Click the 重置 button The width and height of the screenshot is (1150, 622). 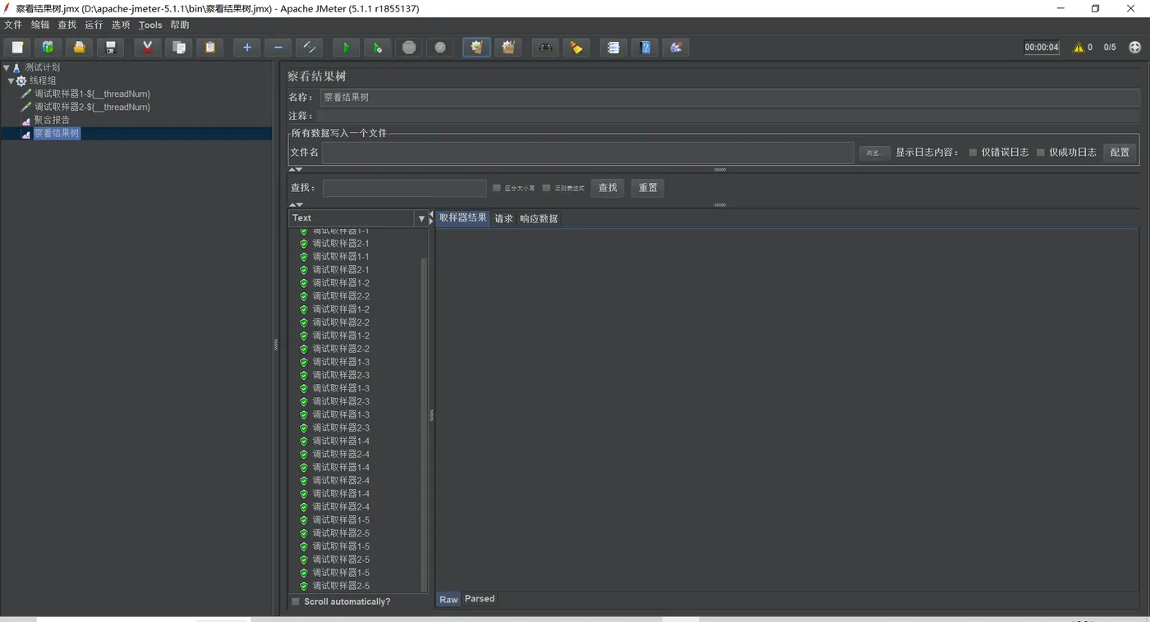[x=648, y=188]
